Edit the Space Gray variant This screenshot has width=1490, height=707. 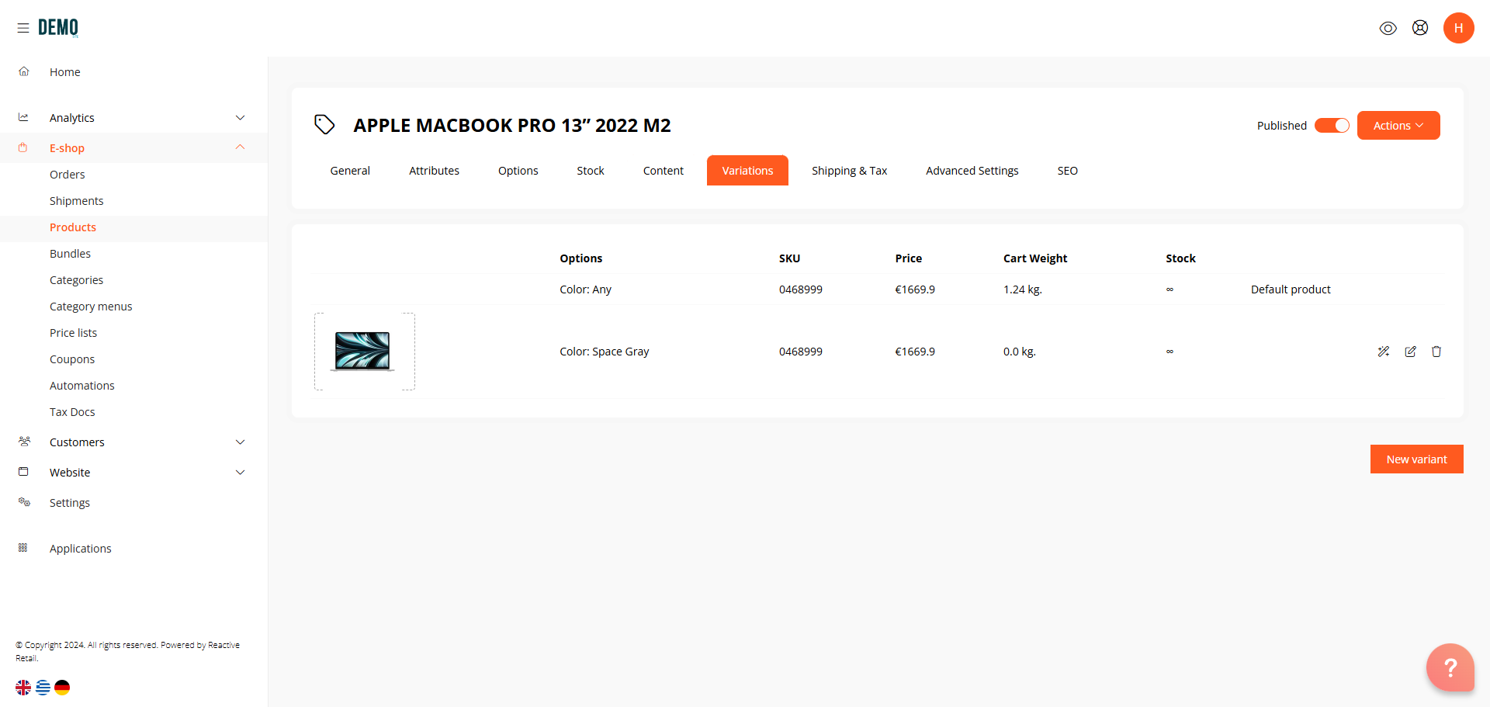pyautogui.click(x=1411, y=352)
